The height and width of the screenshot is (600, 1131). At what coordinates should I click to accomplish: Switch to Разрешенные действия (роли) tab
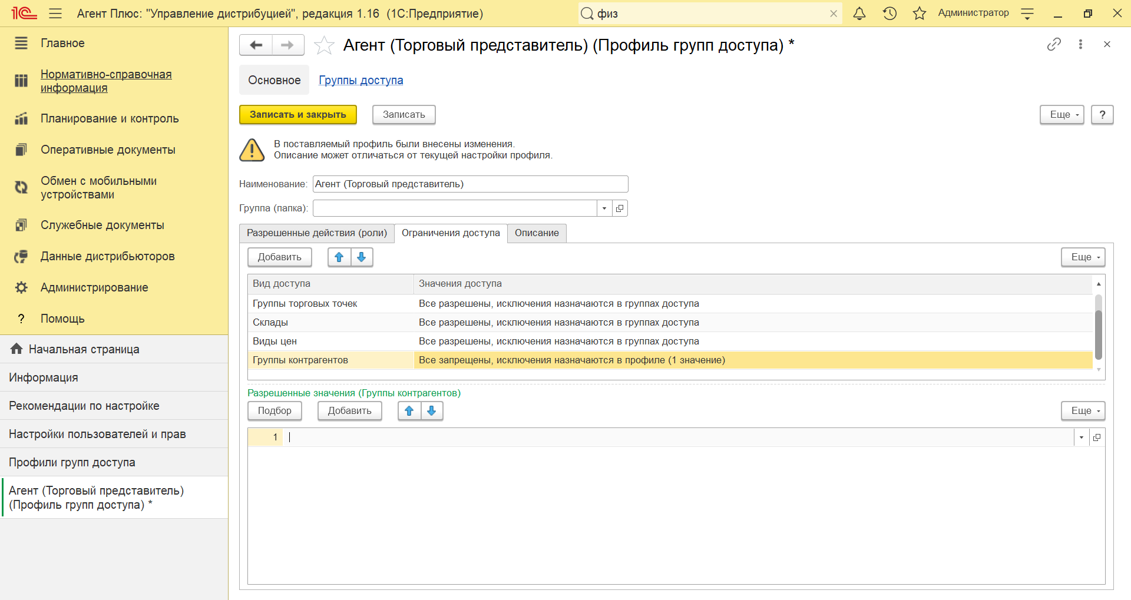pyautogui.click(x=317, y=233)
